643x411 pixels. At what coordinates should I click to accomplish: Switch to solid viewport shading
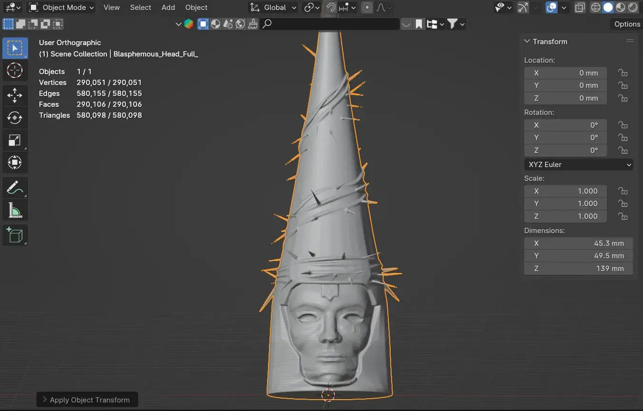[x=608, y=8]
